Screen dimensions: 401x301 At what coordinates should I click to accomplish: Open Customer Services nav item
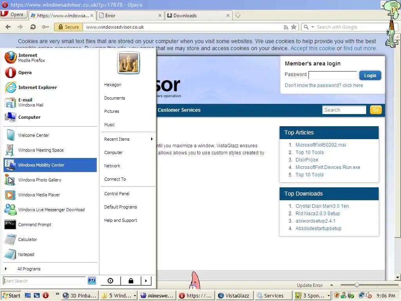(179, 110)
